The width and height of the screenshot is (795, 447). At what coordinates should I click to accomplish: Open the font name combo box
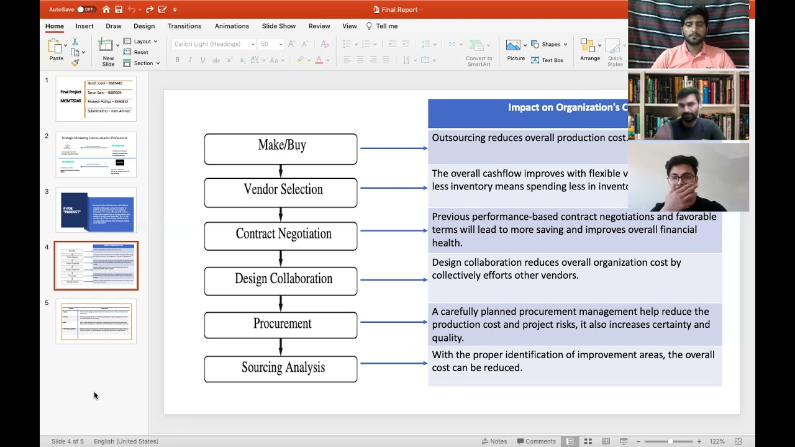pos(214,44)
